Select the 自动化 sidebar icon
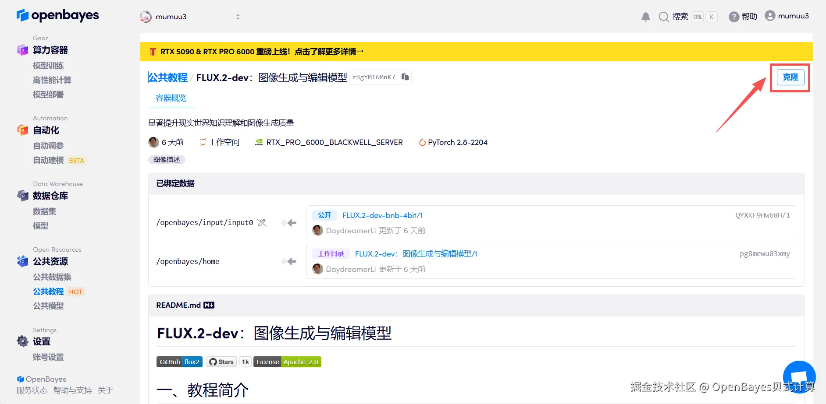826x404 pixels. pyautogui.click(x=22, y=130)
